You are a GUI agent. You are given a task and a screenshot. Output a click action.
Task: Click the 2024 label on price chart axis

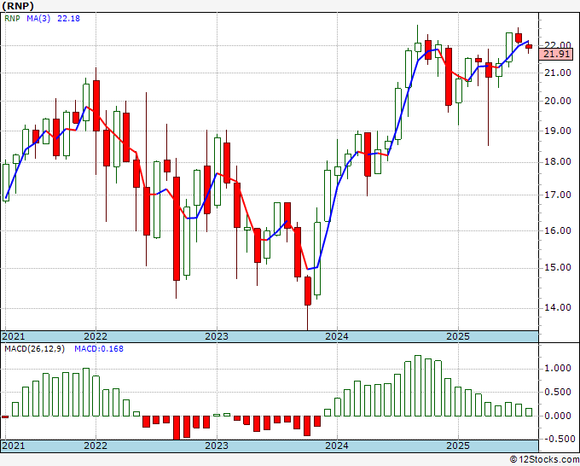337,336
